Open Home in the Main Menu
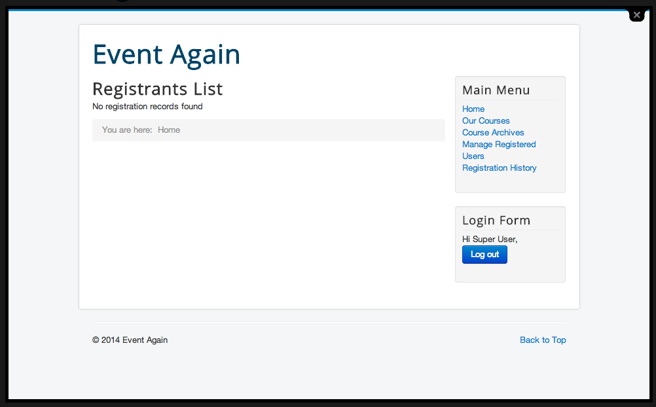This screenshot has width=656, height=407. pyautogui.click(x=473, y=109)
